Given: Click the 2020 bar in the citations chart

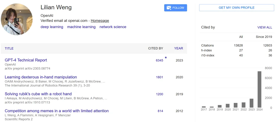Looking at the screenshot, I should click(228, 106).
